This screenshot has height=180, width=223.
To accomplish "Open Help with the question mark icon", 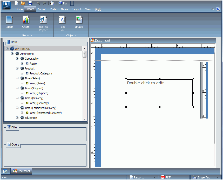I will tap(218, 9).
